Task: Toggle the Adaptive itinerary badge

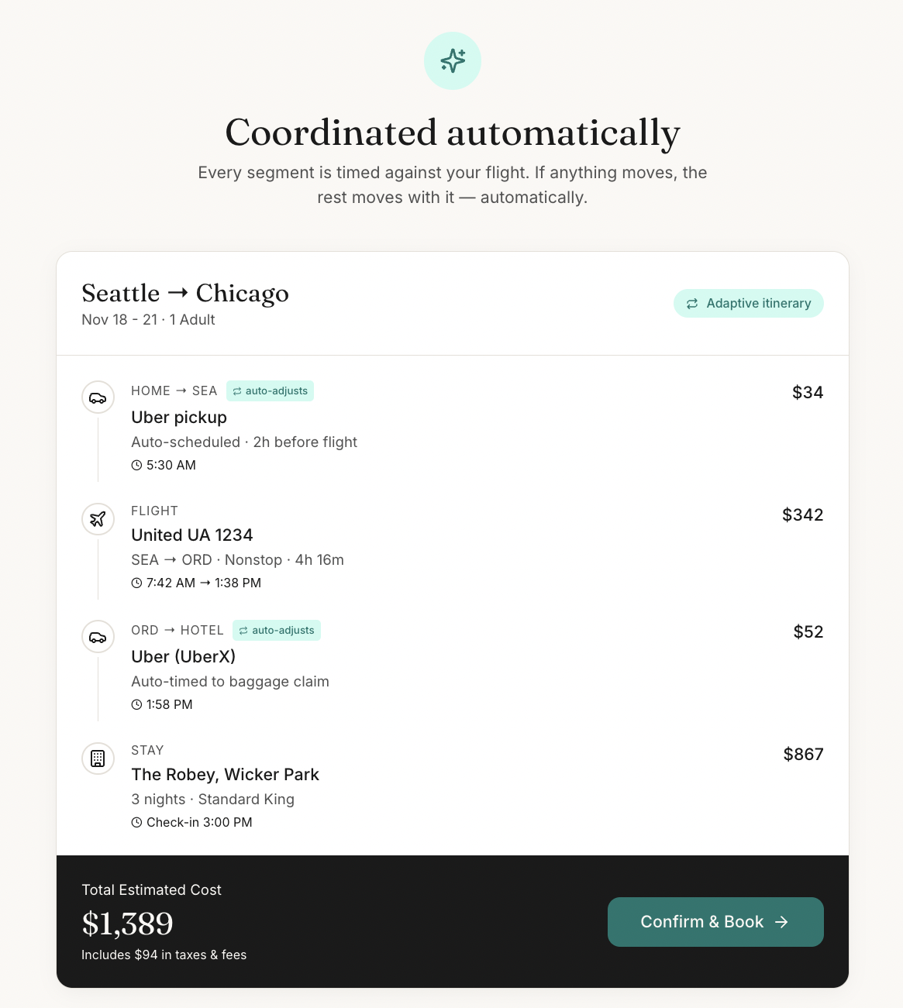Action: [x=749, y=304]
